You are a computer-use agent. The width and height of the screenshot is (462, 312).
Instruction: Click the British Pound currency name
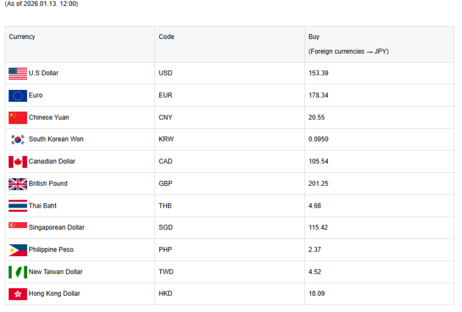pos(48,184)
